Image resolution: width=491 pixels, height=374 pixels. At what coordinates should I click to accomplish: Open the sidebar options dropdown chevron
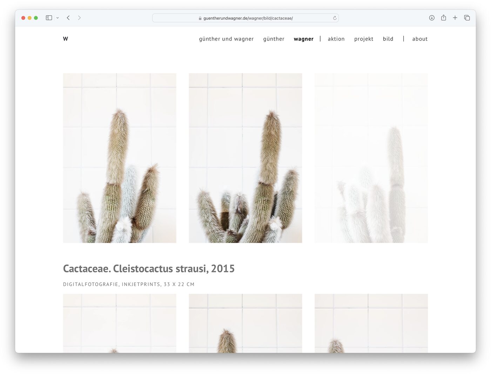58,18
